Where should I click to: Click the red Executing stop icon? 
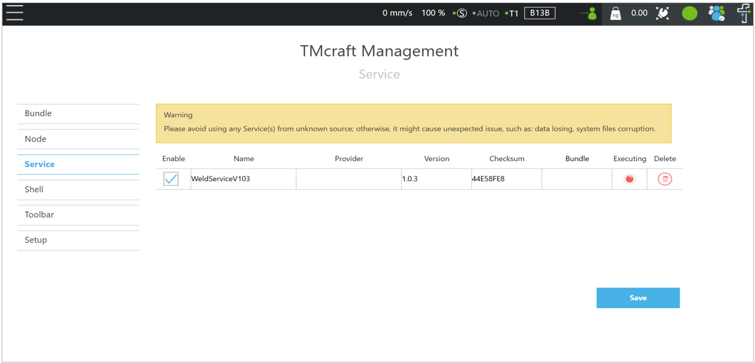tap(630, 179)
